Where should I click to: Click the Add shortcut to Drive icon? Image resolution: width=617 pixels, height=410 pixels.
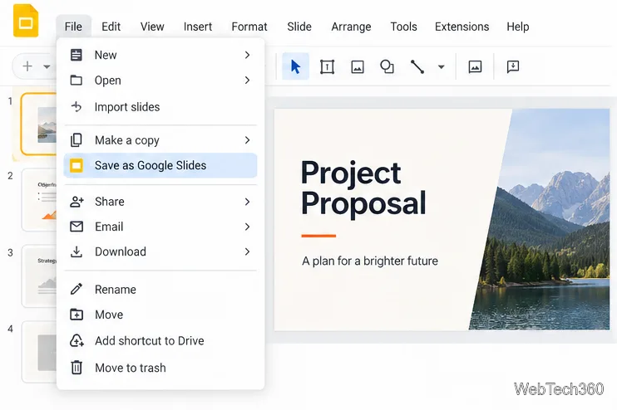pyautogui.click(x=77, y=340)
